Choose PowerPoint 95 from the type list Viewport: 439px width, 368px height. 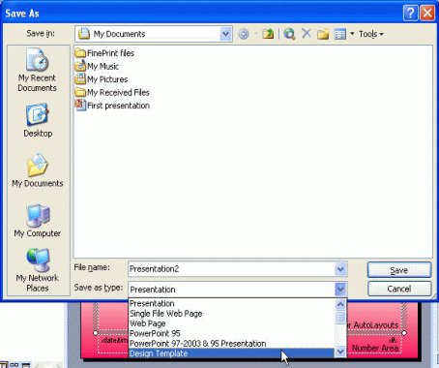(x=231, y=333)
